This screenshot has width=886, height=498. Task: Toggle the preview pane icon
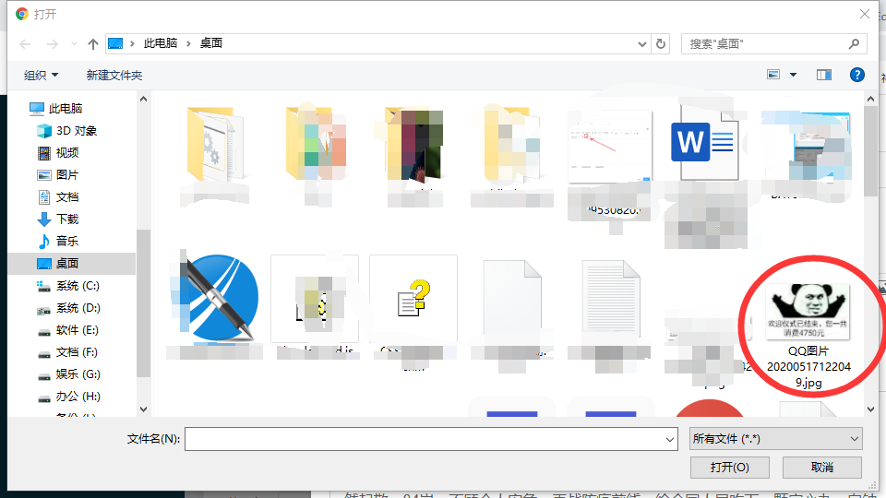824,75
